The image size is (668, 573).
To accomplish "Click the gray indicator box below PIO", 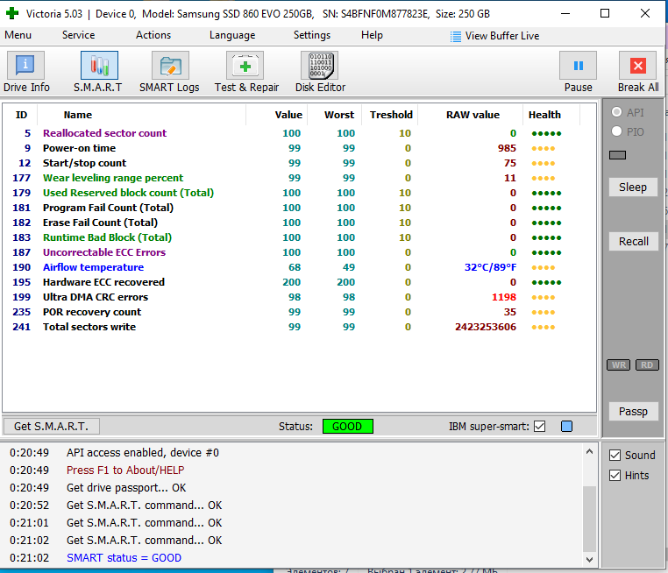I will (x=617, y=155).
